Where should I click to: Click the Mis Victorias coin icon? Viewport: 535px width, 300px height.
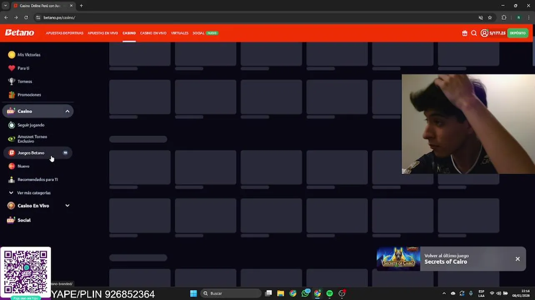tap(12, 55)
